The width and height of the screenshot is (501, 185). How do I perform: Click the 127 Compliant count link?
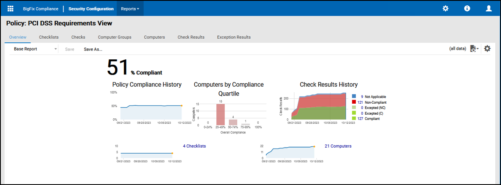(360, 119)
